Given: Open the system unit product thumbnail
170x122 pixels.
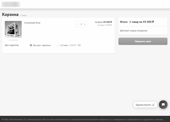Looking at the screenshot, I should 13,29.
